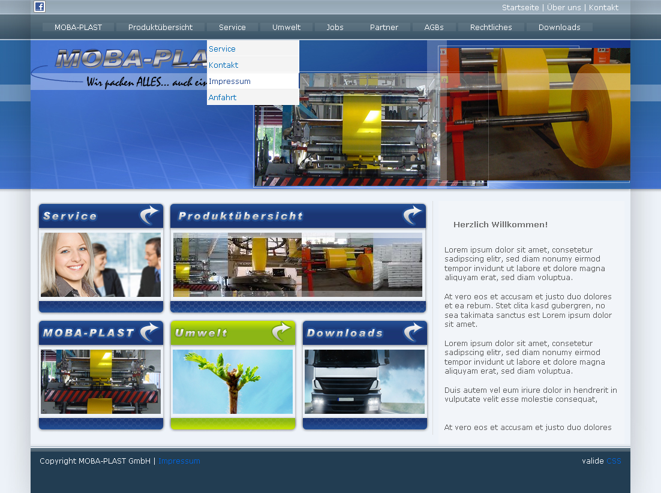
Task: Click the Startseite link at the top right
Action: tap(520, 8)
